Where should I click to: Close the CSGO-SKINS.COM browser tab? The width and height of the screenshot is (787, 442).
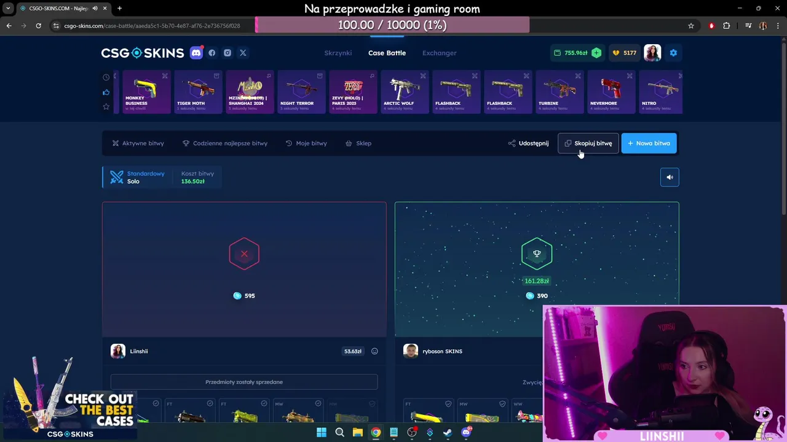click(x=105, y=8)
